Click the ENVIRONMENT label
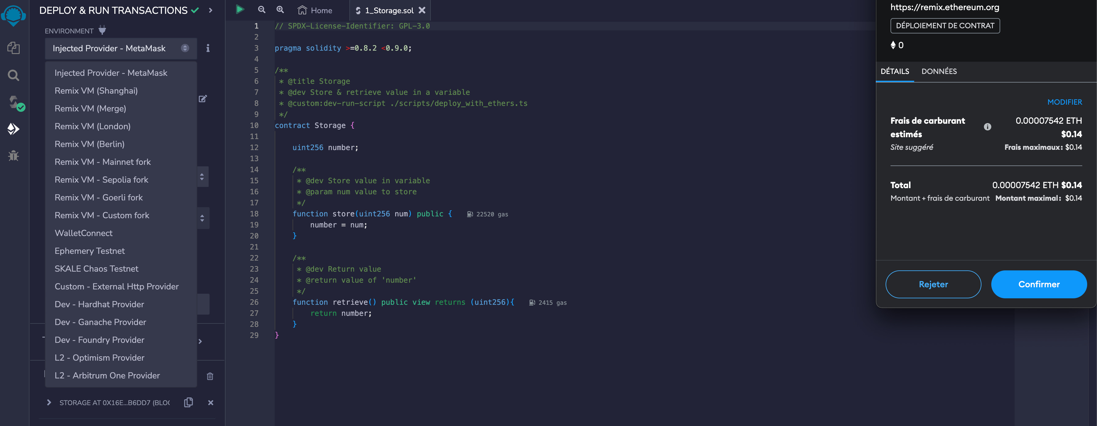Image resolution: width=1097 pixels, height=426 pixels. [x=69, y=31]
